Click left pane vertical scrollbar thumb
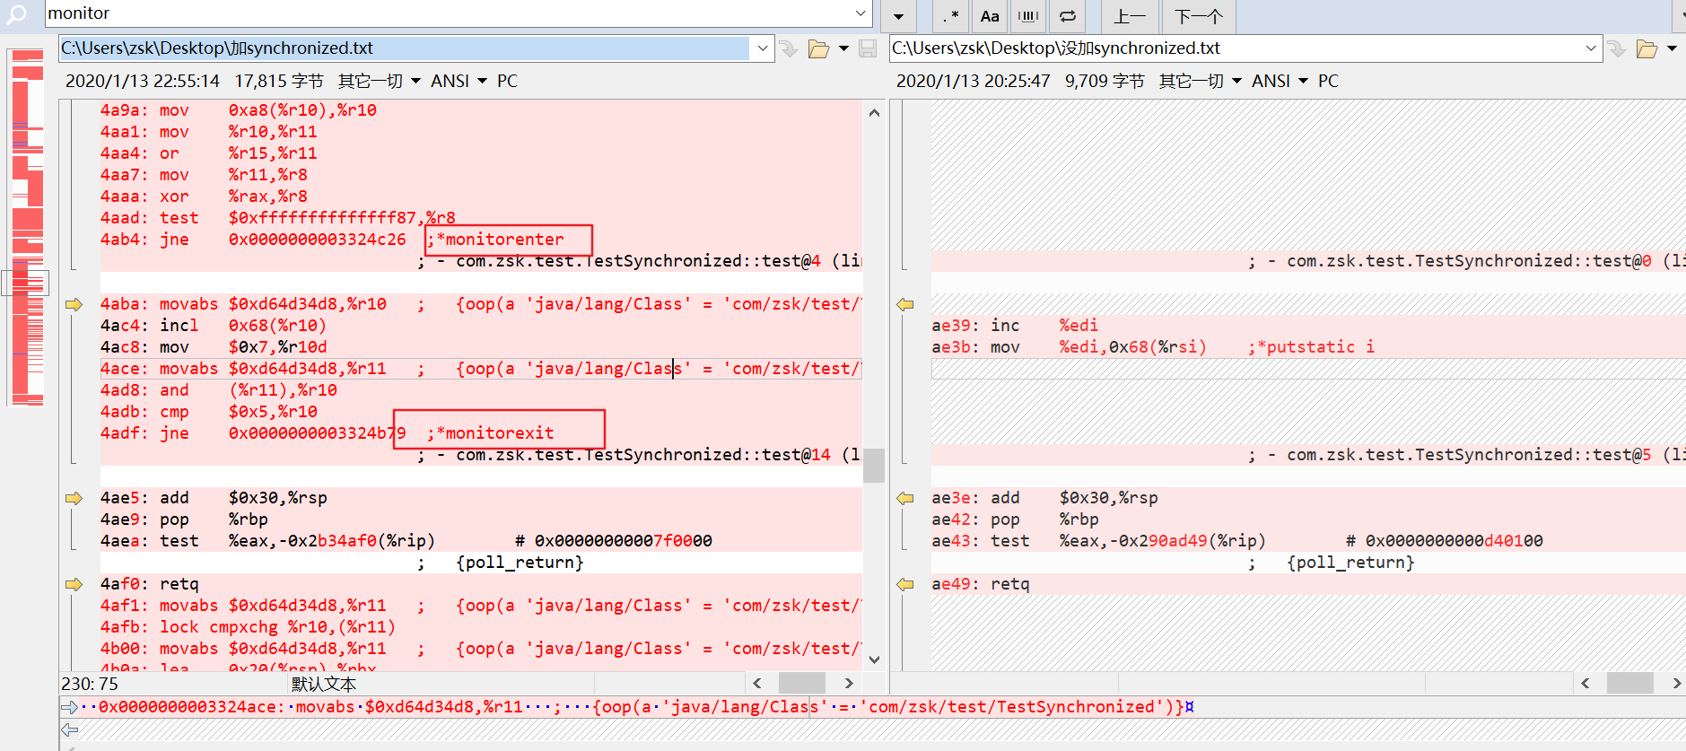This screenshot has width=1686, height=751. (874, 466)
